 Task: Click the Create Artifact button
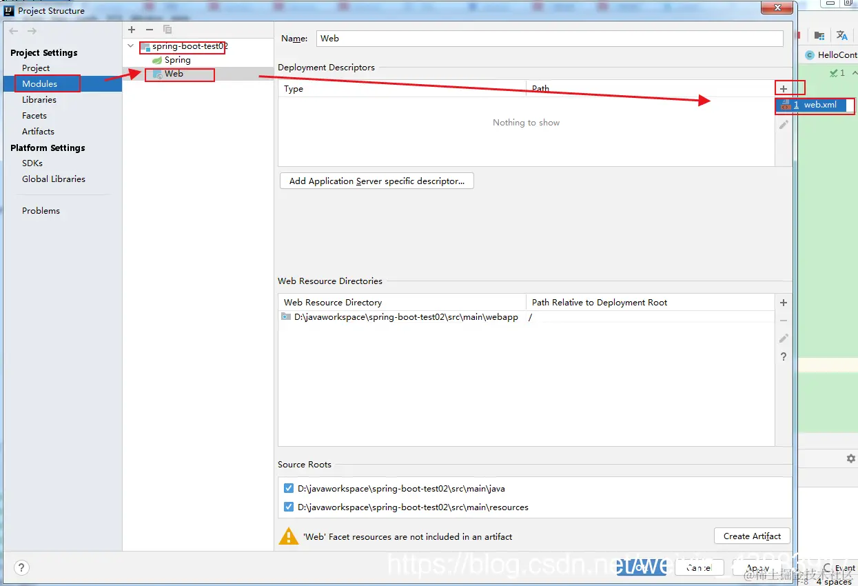click(752, 536)
